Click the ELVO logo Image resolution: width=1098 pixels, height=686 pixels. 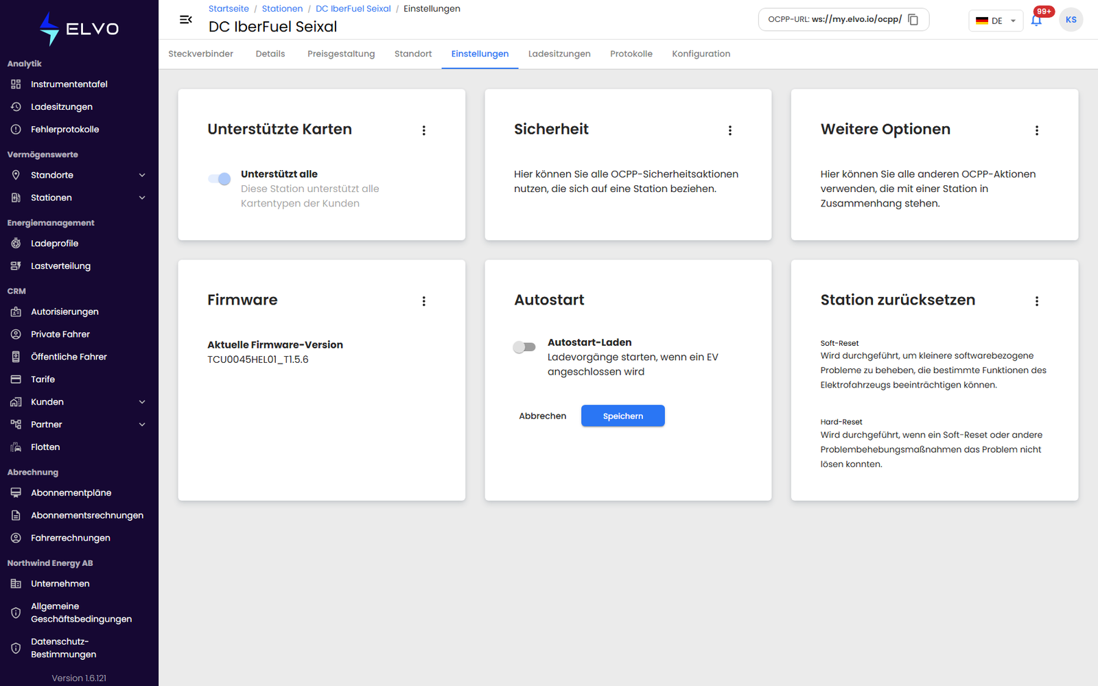(79, 29)
